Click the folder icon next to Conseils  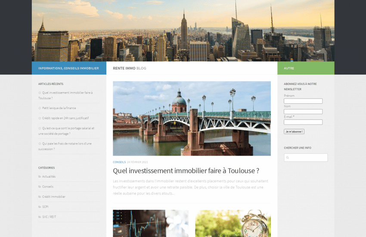40,187
